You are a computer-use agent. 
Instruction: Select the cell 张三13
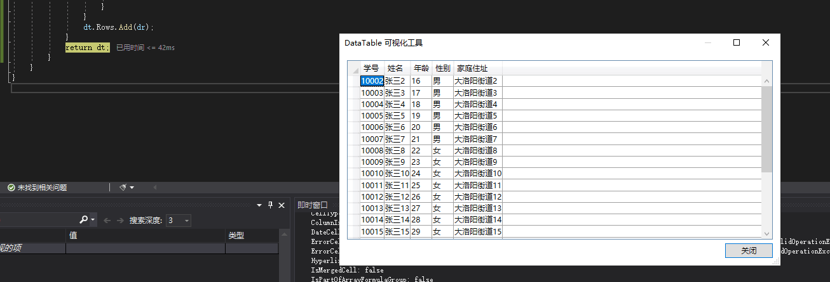[x=397, y=208]
